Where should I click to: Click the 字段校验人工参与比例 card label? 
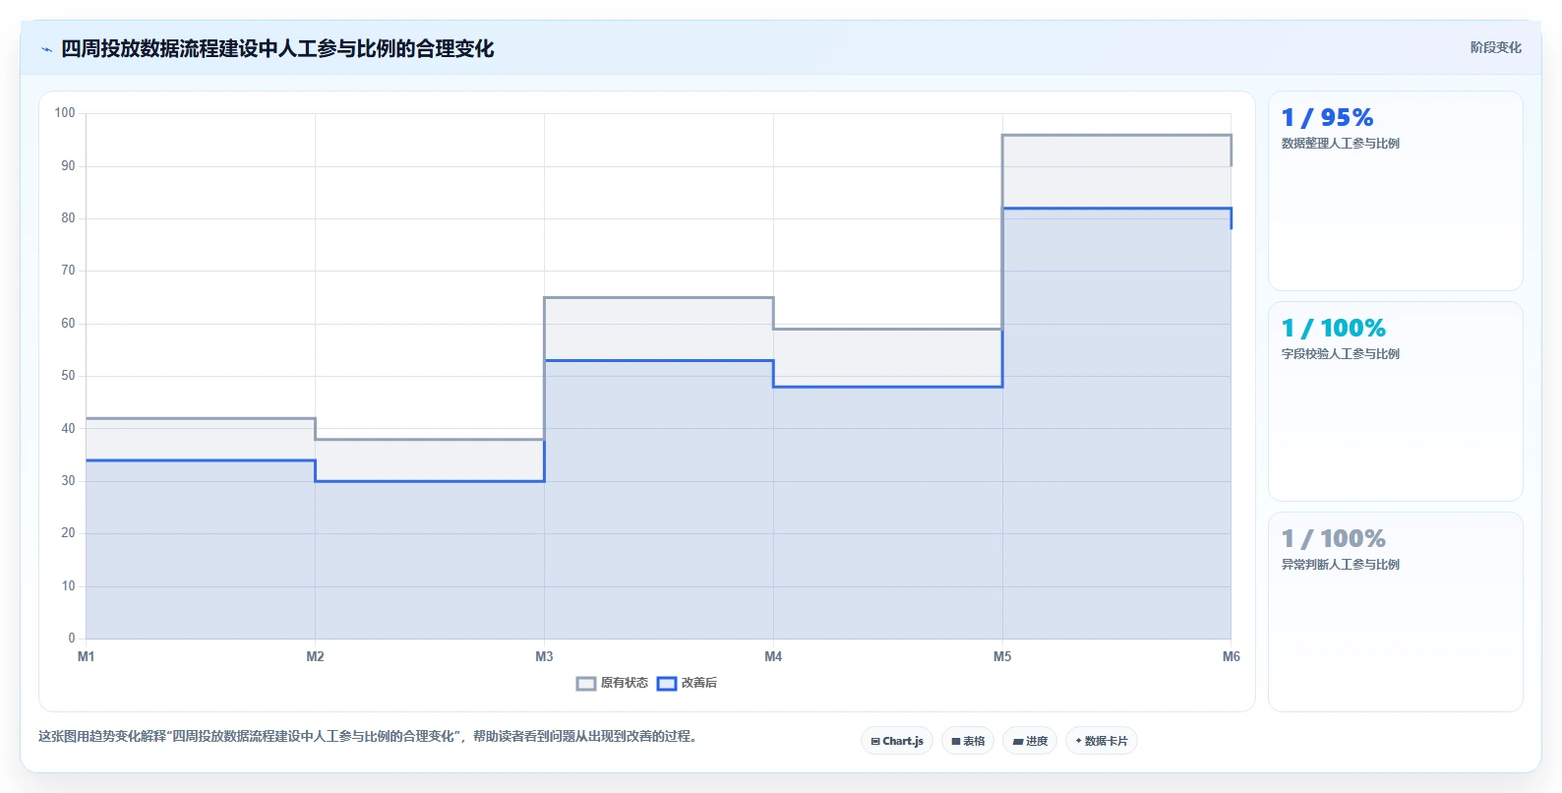1340,354
